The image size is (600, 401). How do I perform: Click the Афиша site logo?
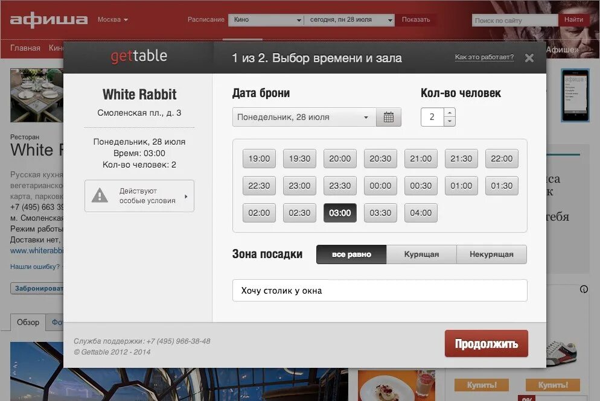(49, 19)
